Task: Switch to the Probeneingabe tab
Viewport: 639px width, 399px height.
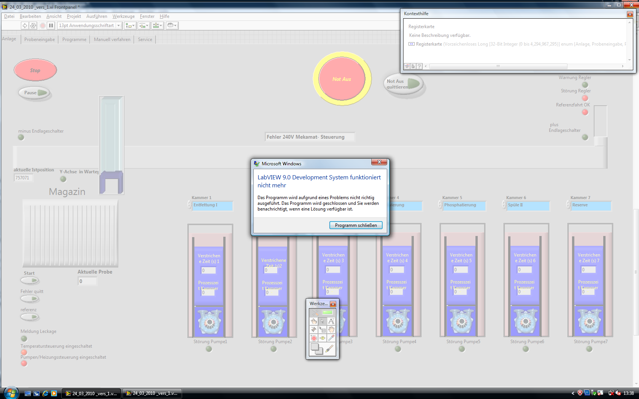Action: (40, 40)
